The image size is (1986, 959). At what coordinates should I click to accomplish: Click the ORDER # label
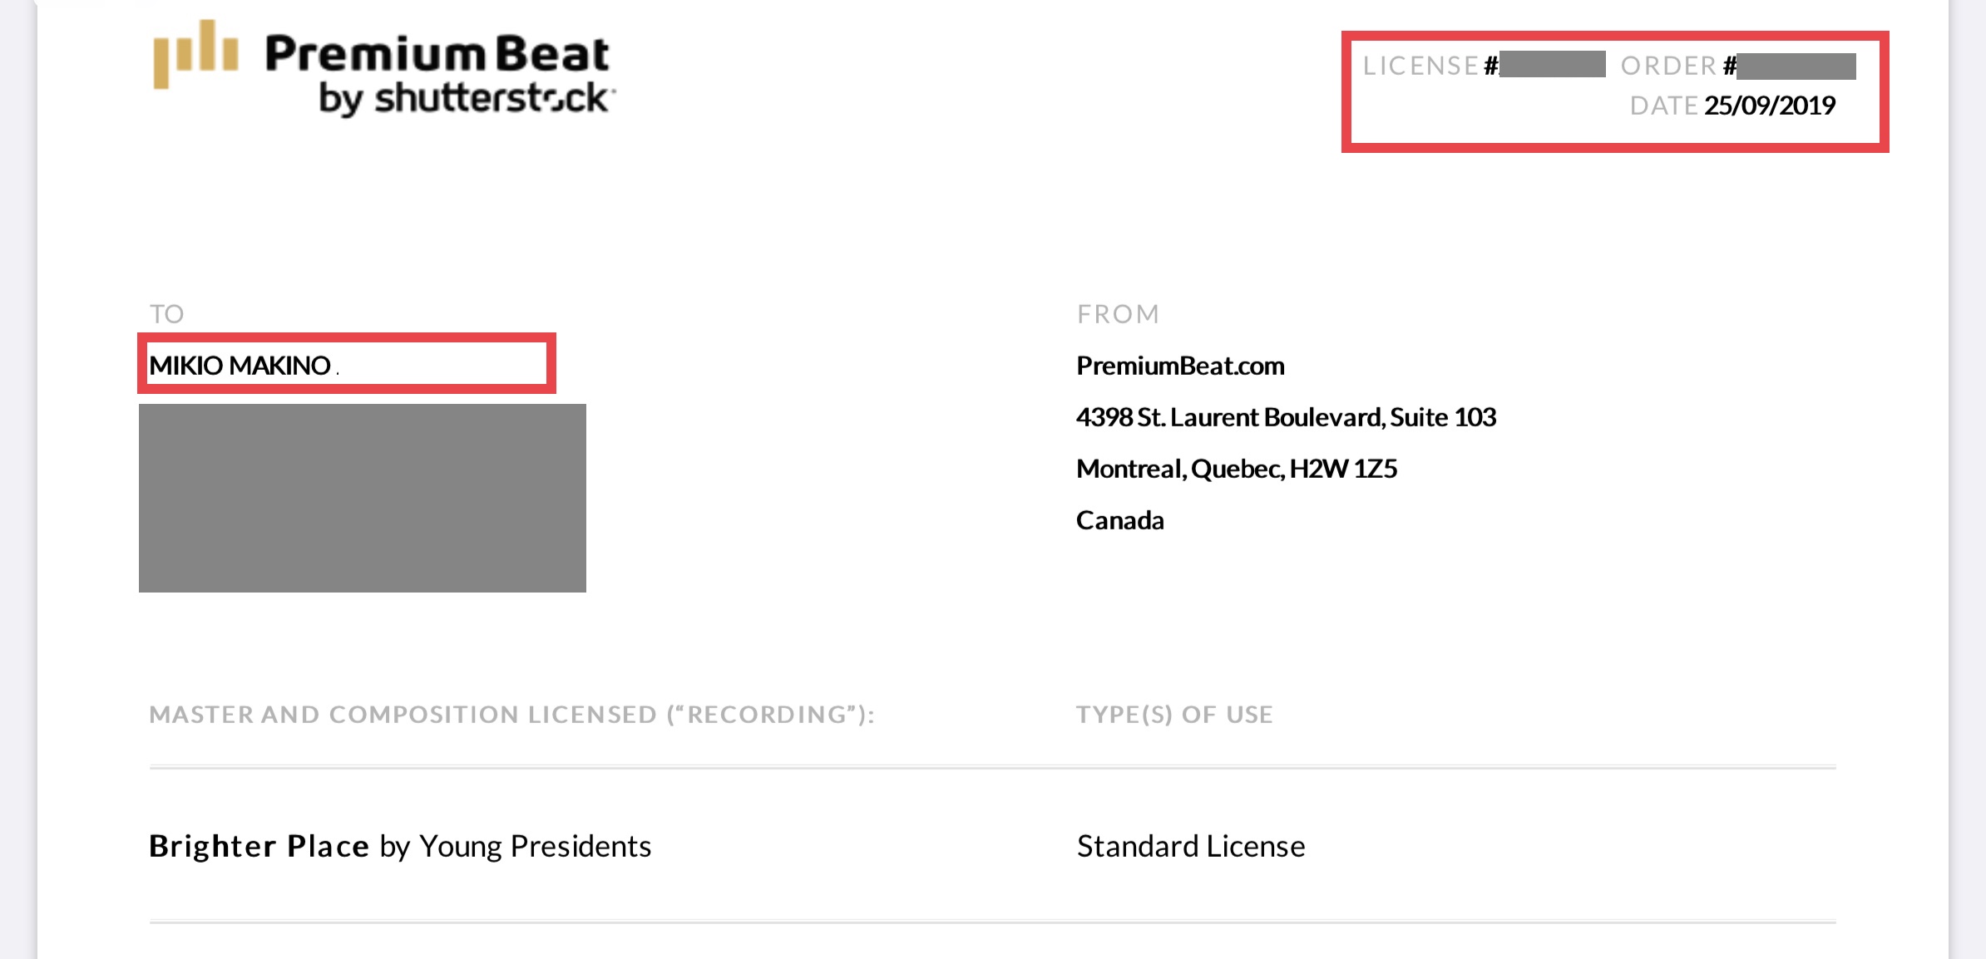(1677, 66)
